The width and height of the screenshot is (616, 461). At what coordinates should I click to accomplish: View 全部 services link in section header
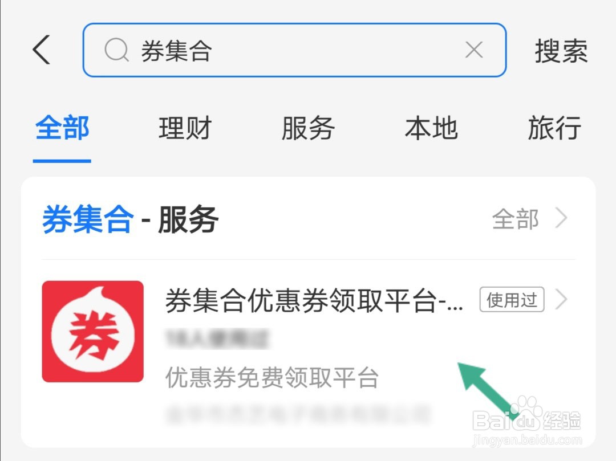(515, 219)
